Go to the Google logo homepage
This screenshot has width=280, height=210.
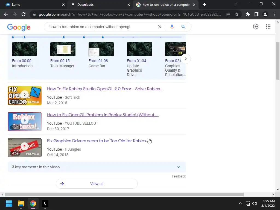pos(19,27)
